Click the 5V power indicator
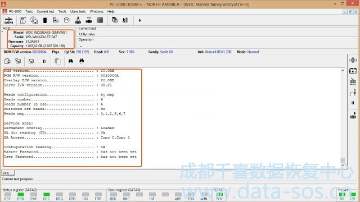Viewport: 360px width, 202px height. [342, 195]
